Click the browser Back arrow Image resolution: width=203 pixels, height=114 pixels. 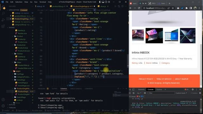pos(130,8)
